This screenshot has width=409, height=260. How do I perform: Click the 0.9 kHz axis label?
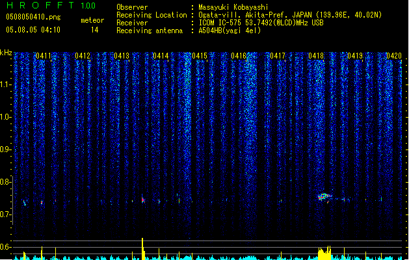5,149
